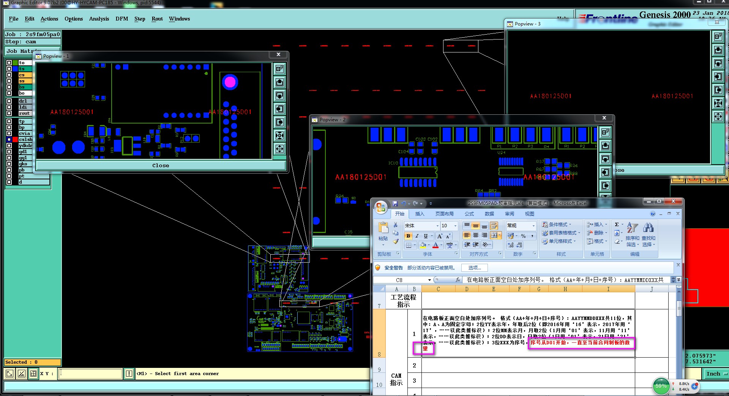
Task: Expand the cell name box dropdown C8
Action: coord(429,280)
